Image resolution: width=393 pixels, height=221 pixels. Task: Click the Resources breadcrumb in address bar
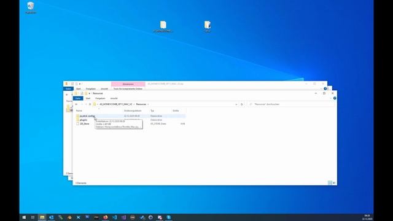click(x=141, y=104)
